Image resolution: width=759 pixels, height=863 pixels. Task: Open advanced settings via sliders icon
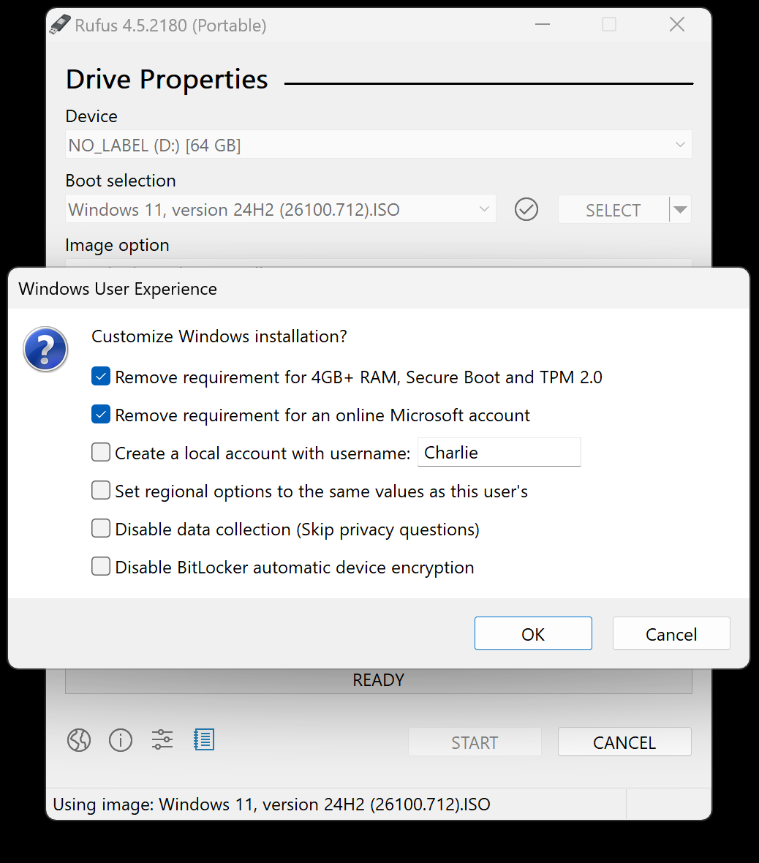[162, 740]
